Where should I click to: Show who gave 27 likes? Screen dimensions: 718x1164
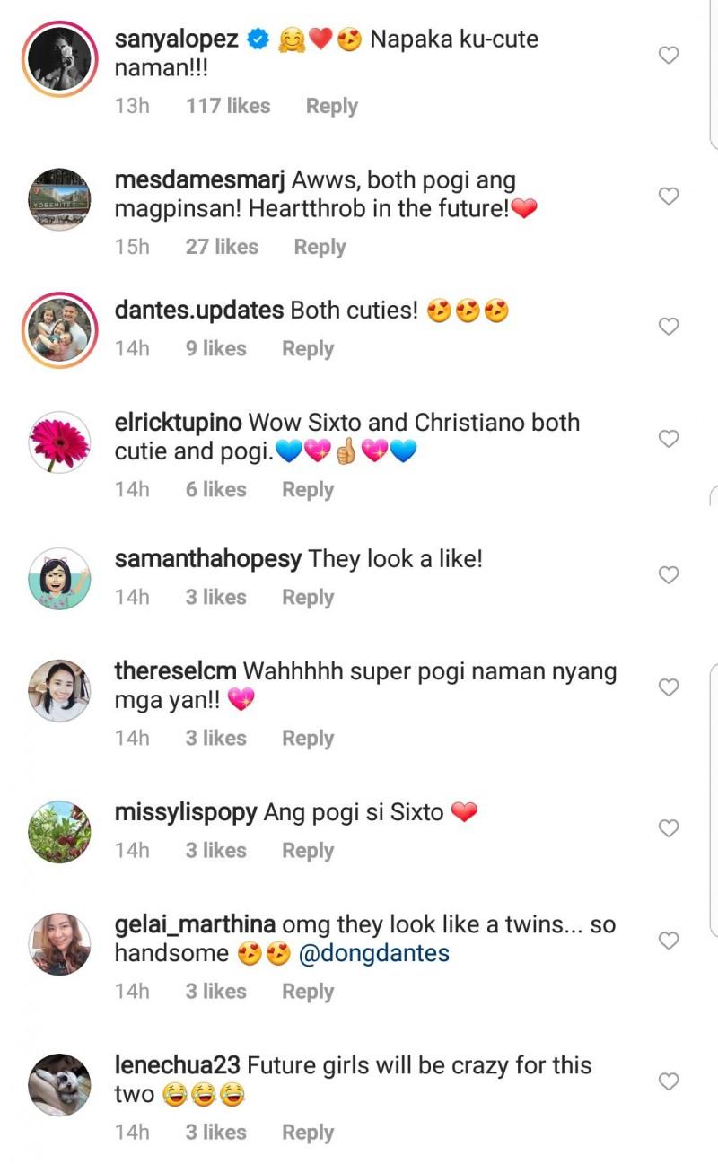[222, 247]
